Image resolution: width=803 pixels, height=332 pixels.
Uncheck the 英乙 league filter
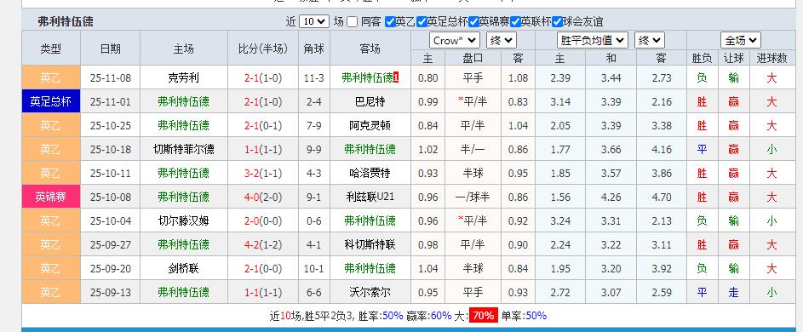tap(390, 22)
